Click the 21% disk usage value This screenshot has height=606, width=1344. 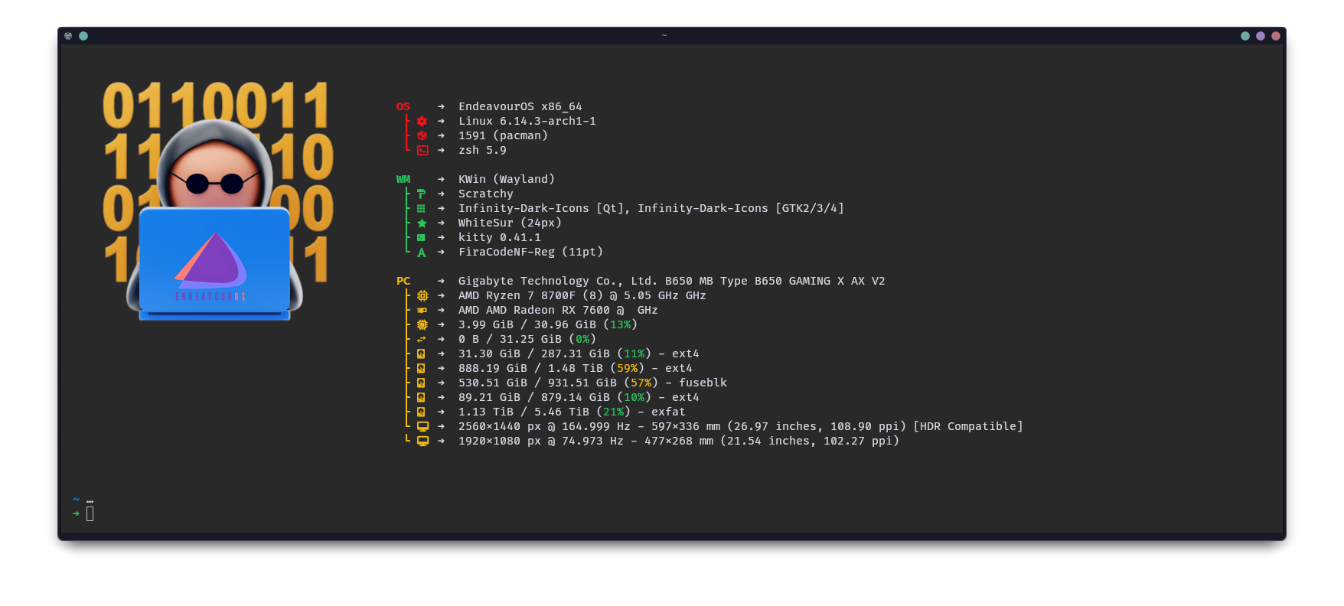(x=614, y=412)
